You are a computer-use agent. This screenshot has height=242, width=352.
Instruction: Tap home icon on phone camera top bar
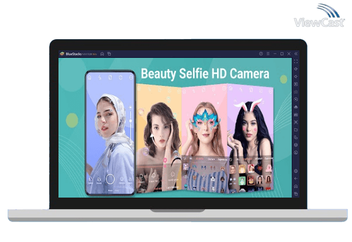[x=89, y=78]
